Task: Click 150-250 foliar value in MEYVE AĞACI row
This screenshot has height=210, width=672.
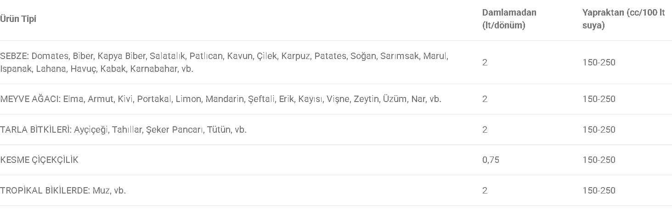Action: (599, 99)
